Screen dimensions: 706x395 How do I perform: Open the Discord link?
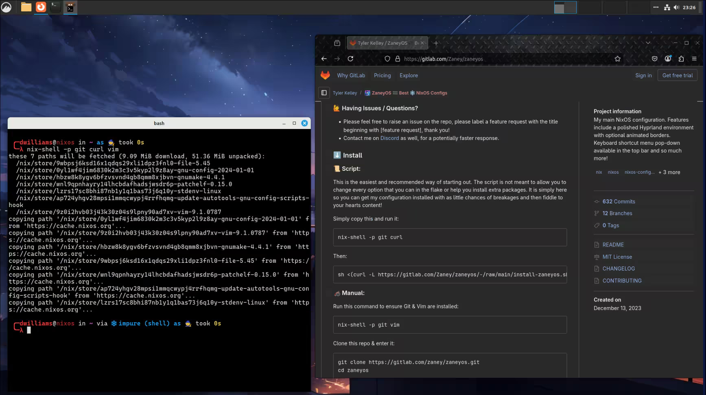pos(389,138)
